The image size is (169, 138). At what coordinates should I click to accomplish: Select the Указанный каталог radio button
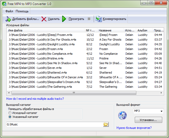10,117
